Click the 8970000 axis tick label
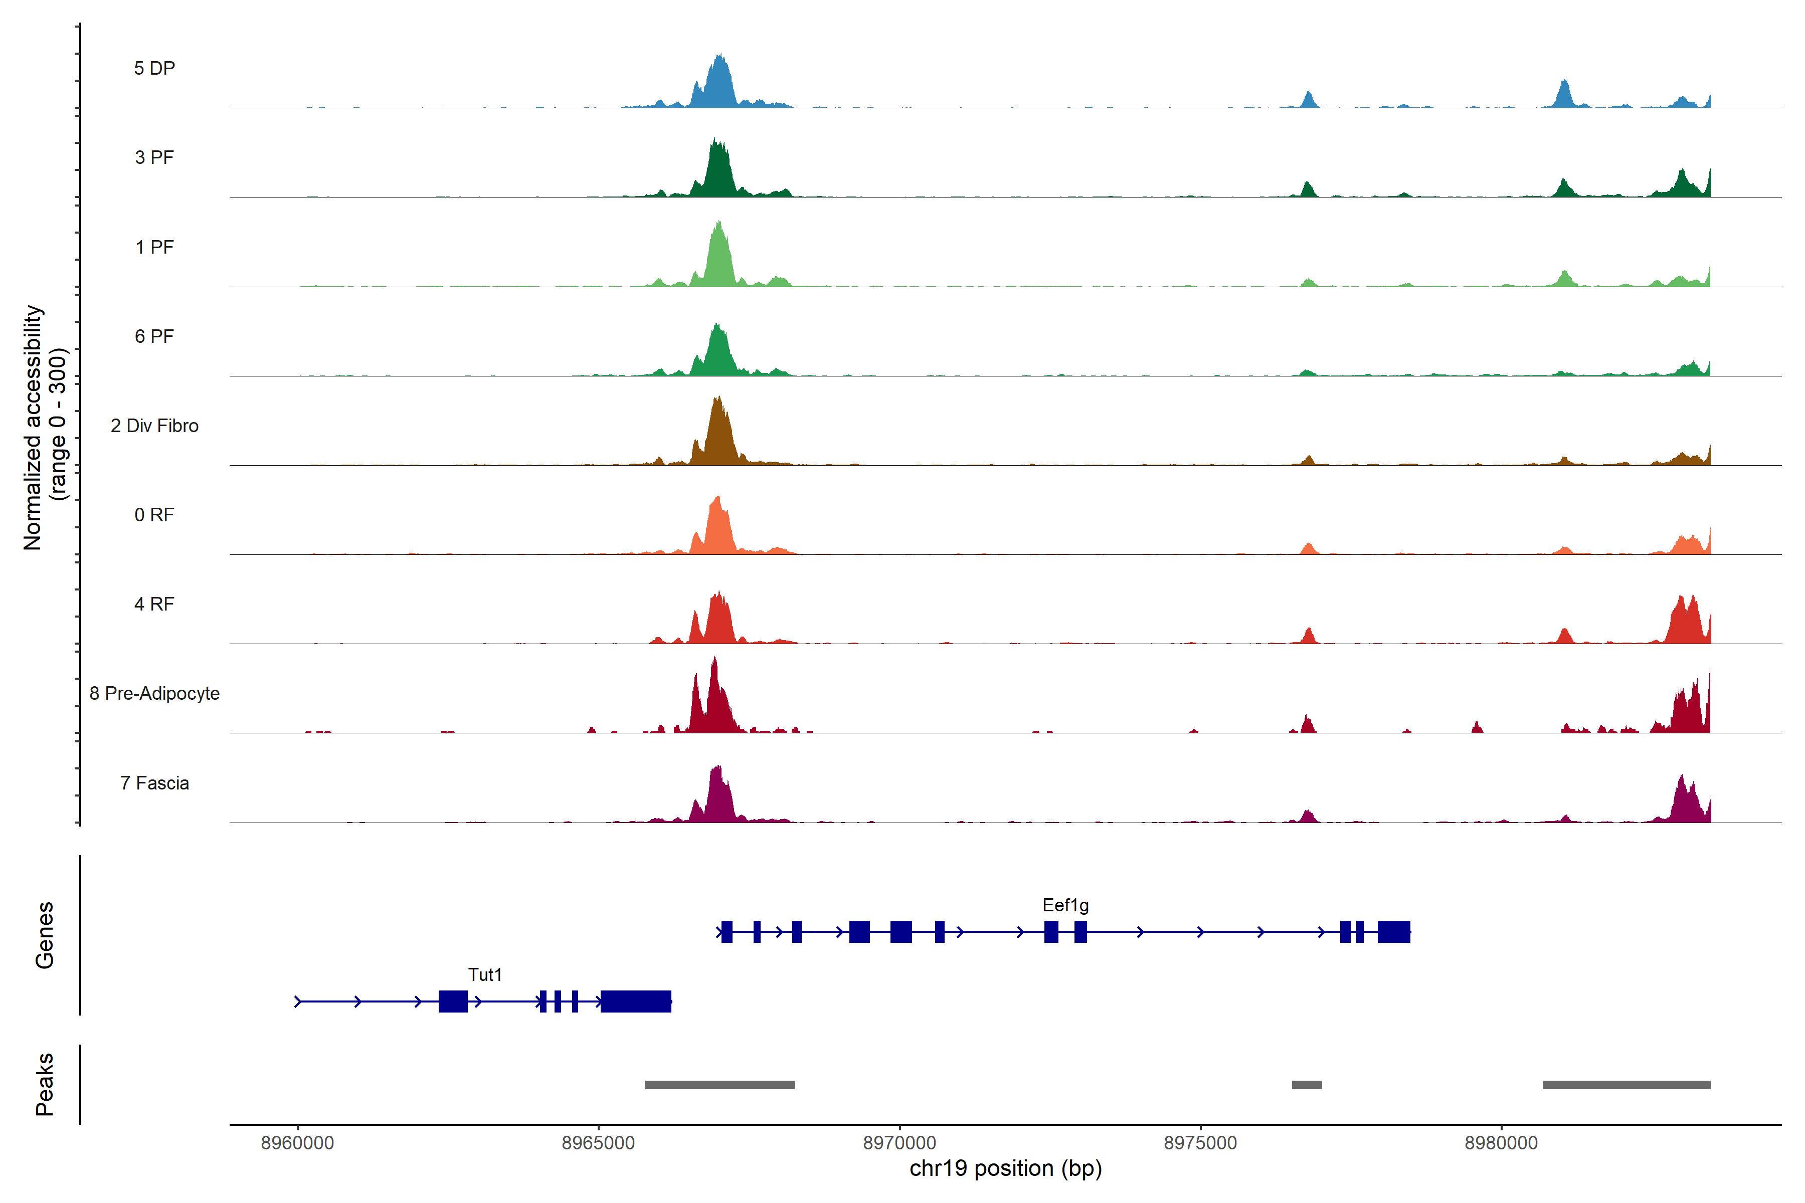The image size is (1805, 1203). point(899,1142)
